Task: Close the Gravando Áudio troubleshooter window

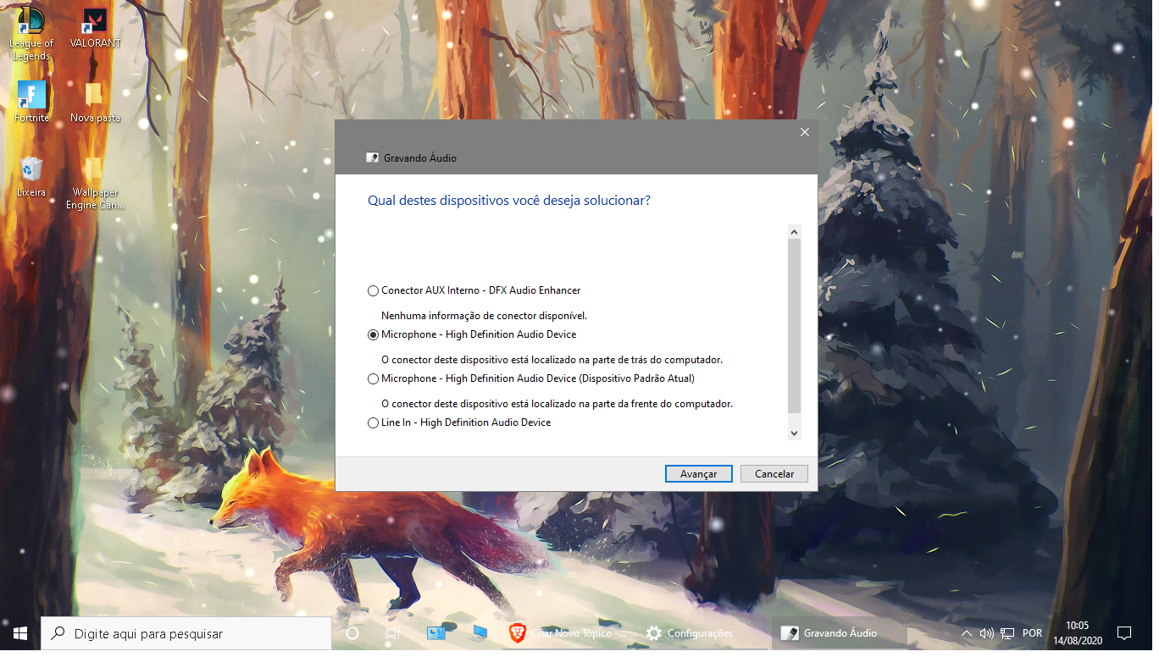Action: (x=805, y=132)
